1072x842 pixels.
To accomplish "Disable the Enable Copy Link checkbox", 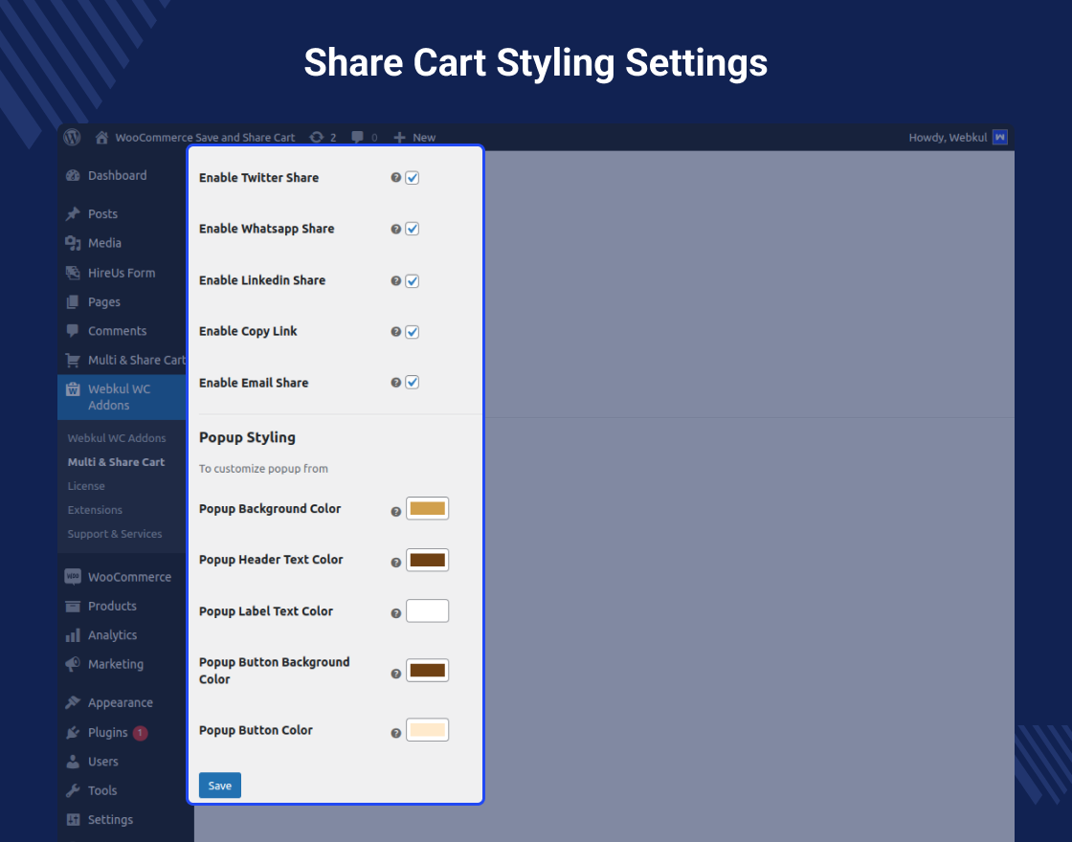I will tap(413, 332).
